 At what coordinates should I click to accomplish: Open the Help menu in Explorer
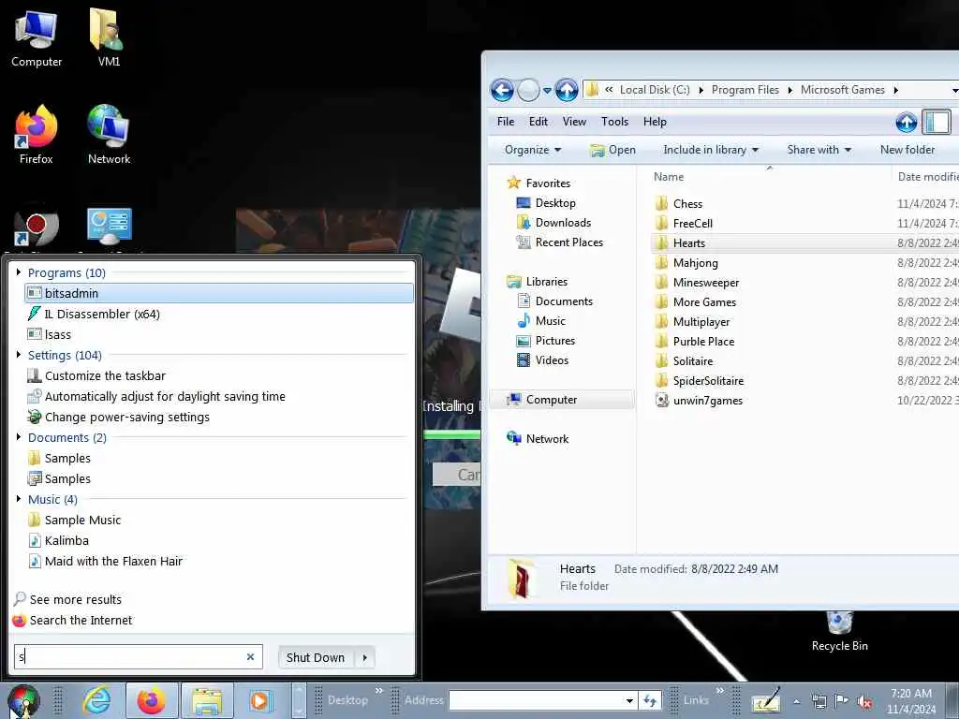point(655,122)
